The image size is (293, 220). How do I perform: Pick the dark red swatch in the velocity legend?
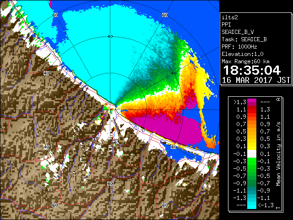click(x=252, y=109)
